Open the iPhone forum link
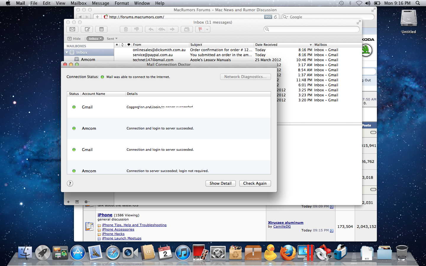The image size is (426, 266). pyautogui.click(x=105, y=215)
